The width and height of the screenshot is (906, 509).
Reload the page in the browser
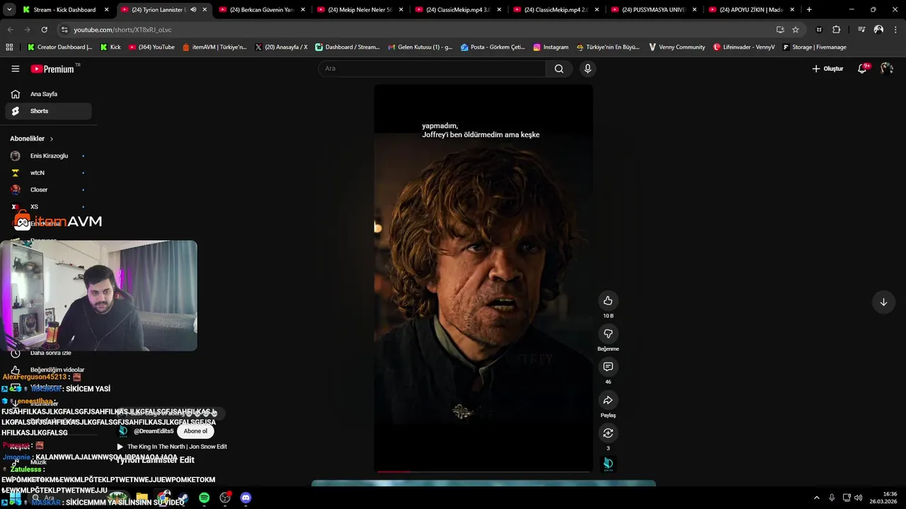(44, 30)
